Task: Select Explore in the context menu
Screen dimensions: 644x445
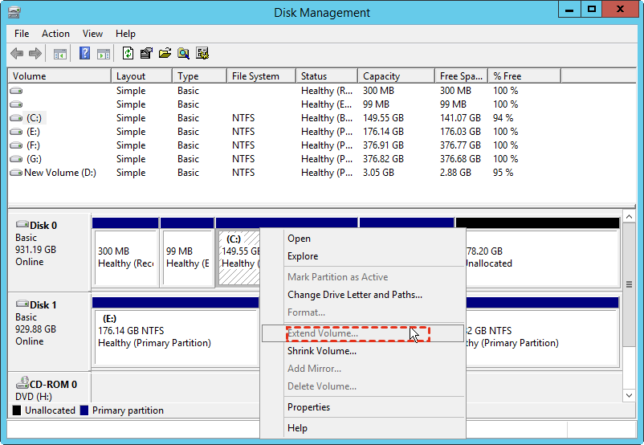Action: coord(303,256)
